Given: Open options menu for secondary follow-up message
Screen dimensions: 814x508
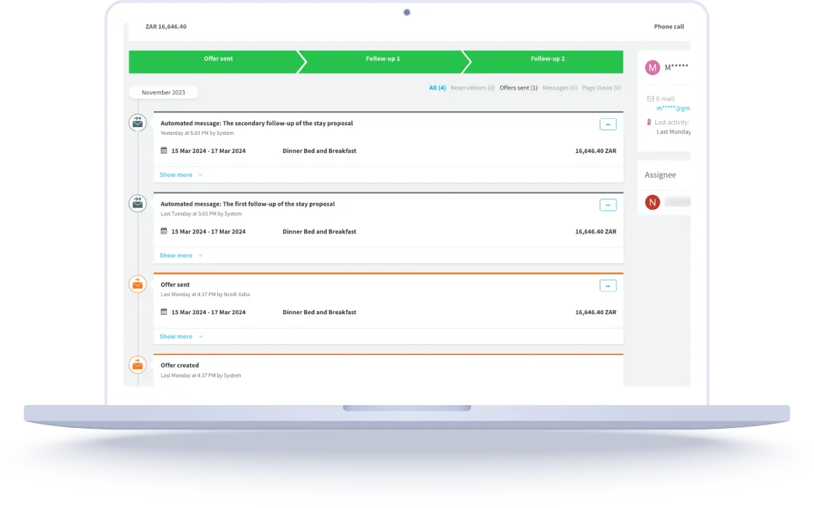Looking at the screenshot, I should pos(608,124).
